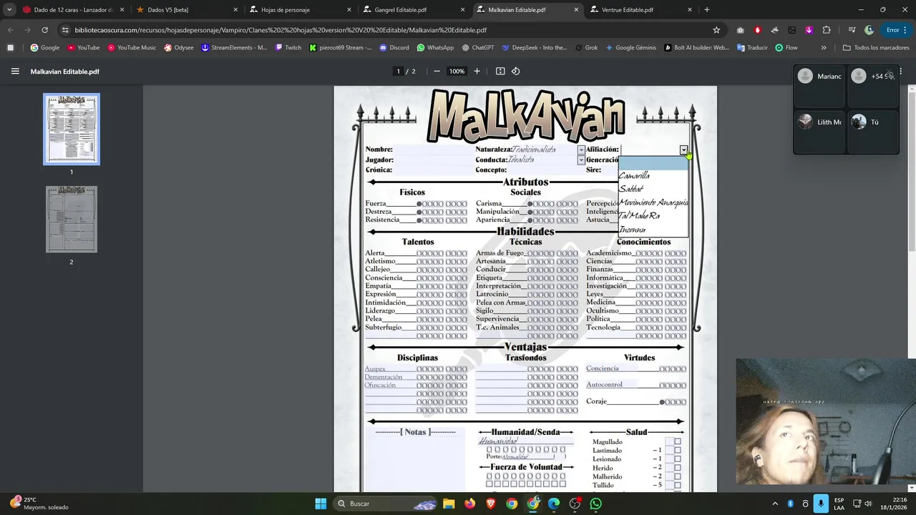Open the PDF sidebar menu icon
Viewport: 916px width, 515px height.
pos(15,72)
